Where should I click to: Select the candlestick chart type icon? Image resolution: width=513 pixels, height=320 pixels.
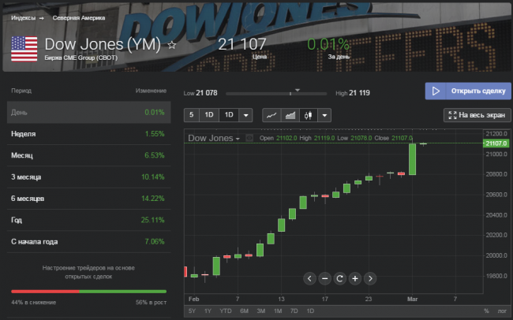[x=308, y=115]
